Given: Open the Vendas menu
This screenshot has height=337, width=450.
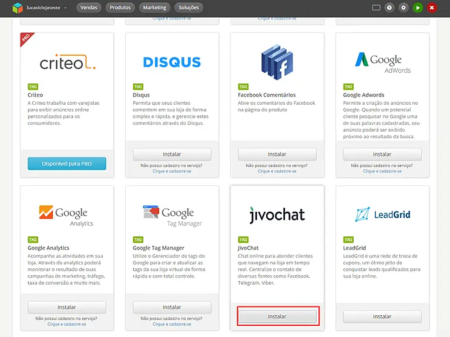Looking at the screenshot, I should coord(88,8).
